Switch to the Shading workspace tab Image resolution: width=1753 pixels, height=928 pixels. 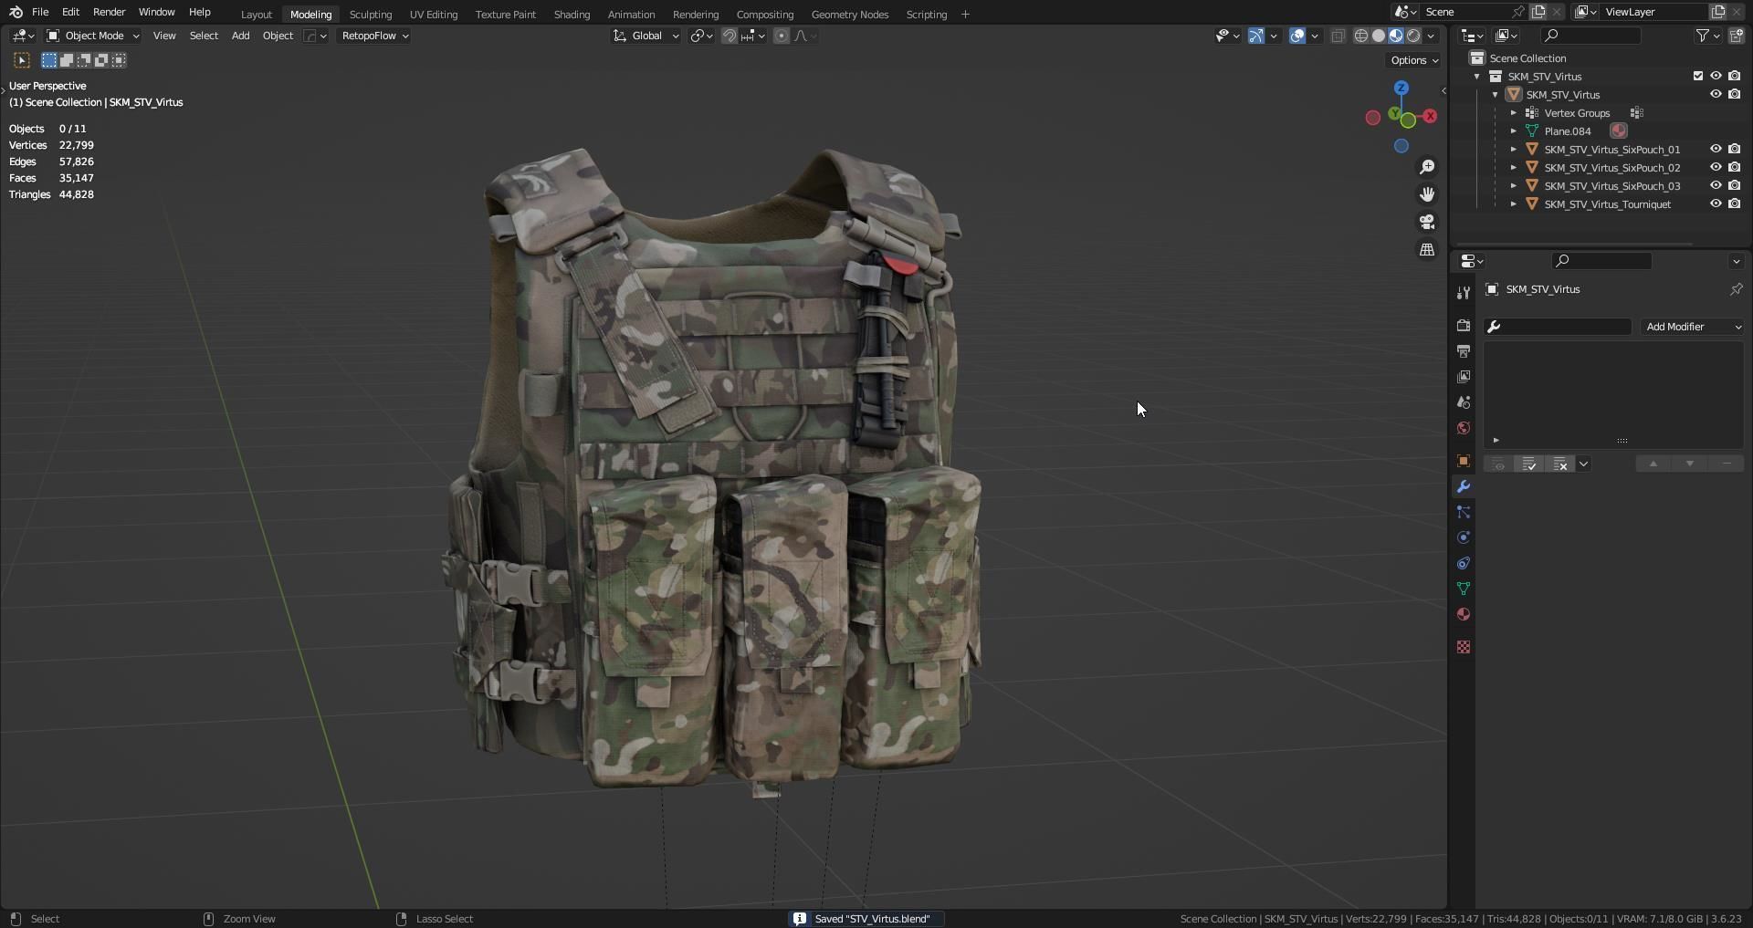point(572,15)
